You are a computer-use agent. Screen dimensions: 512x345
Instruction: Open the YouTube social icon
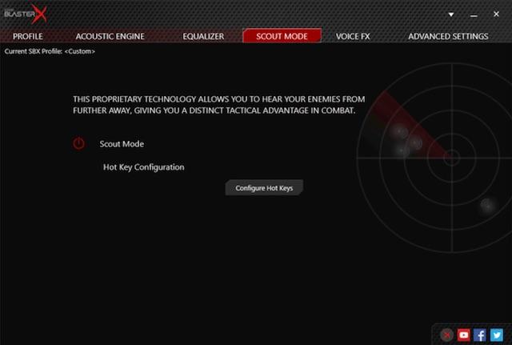click(x=463, y=335)
